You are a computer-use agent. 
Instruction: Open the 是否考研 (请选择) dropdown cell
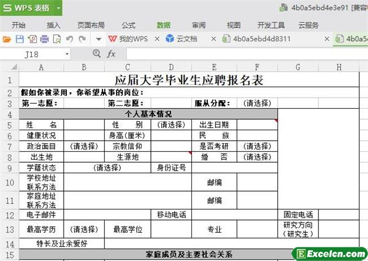257,146
